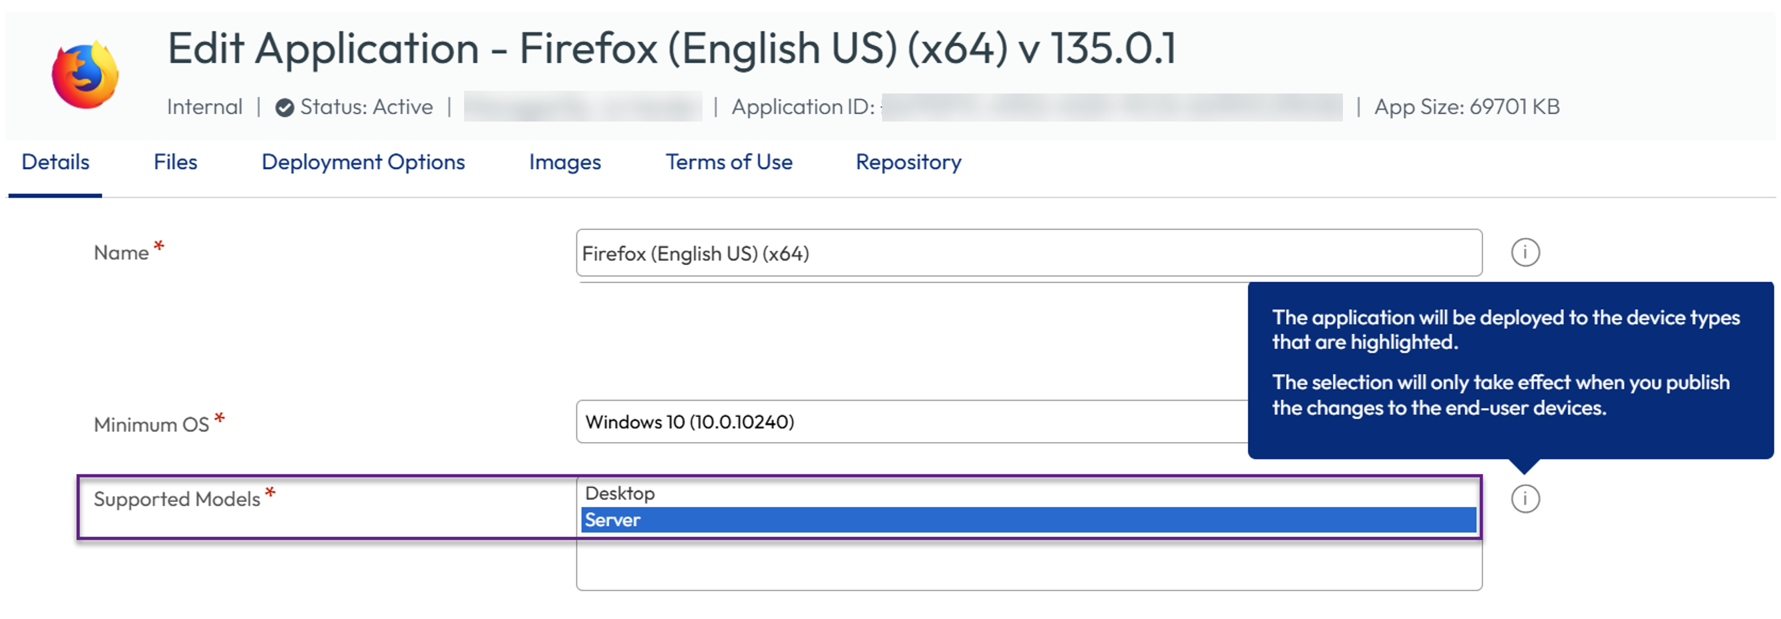This screenshot has height=619, width=1781.
Task: Click the Status Active checkmark icon
Action: pyautogui.click(x=284, y=108)
